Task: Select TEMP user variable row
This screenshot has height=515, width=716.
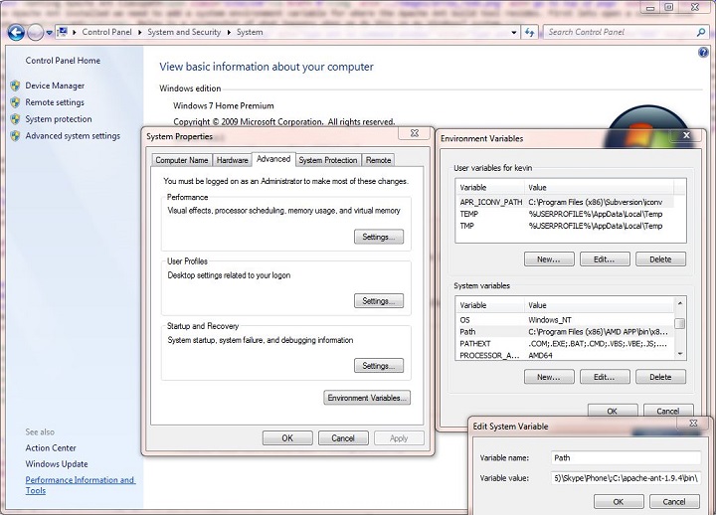Action: 565,214
